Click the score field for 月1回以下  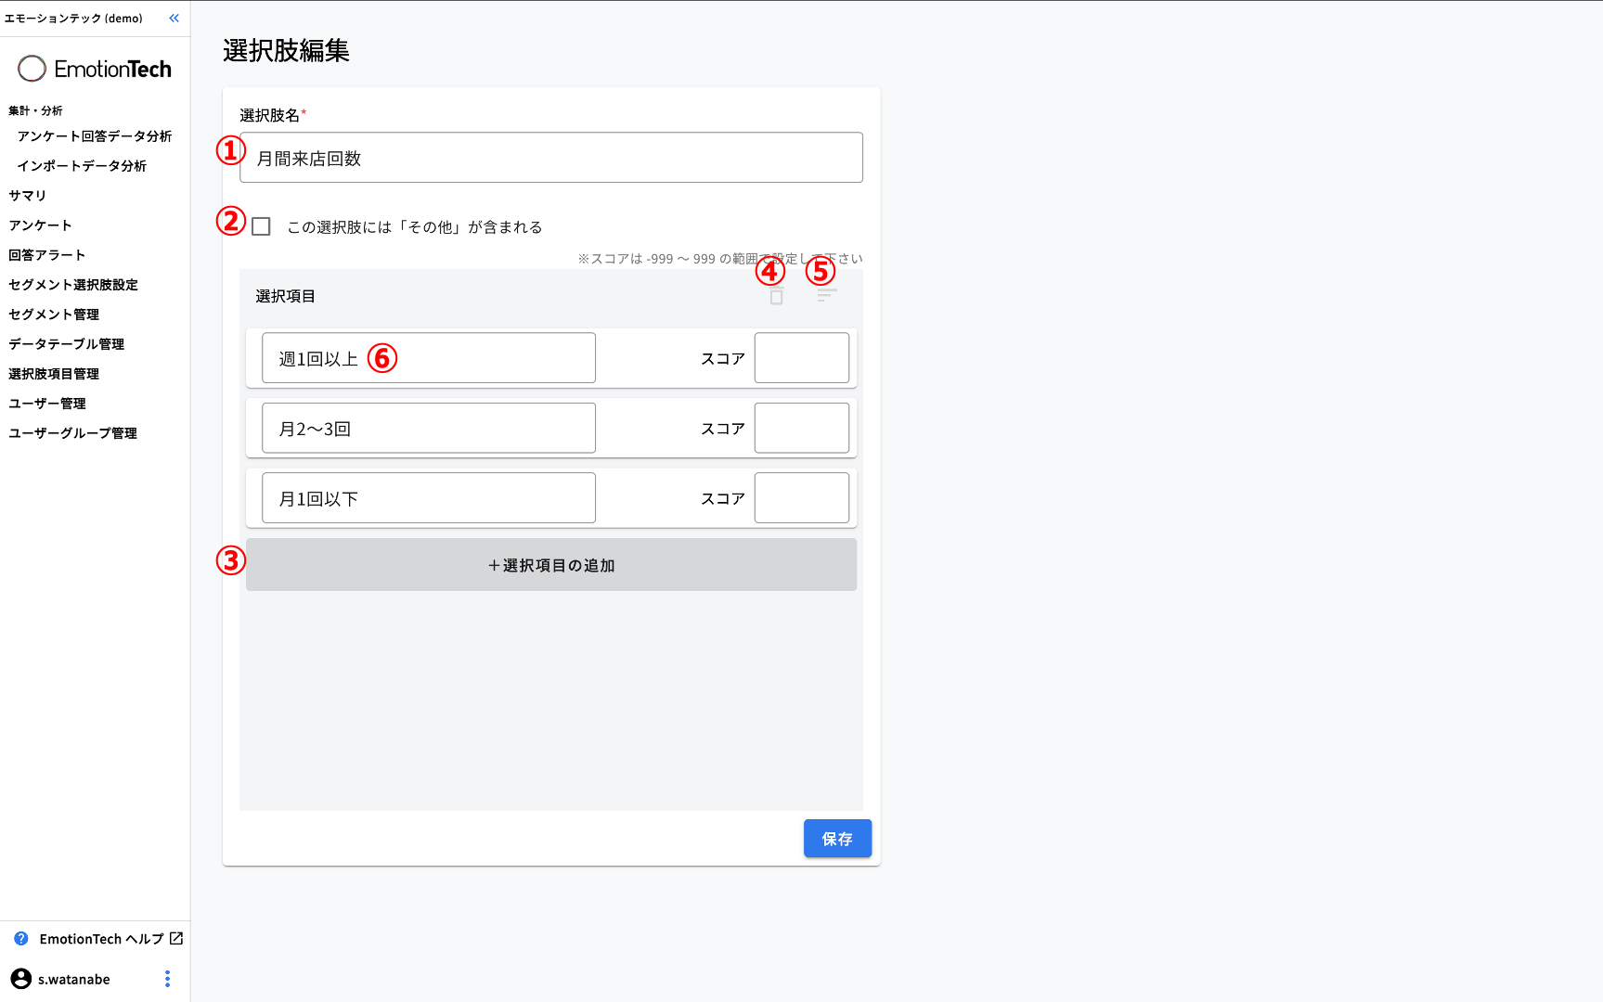tap(801, 498)
